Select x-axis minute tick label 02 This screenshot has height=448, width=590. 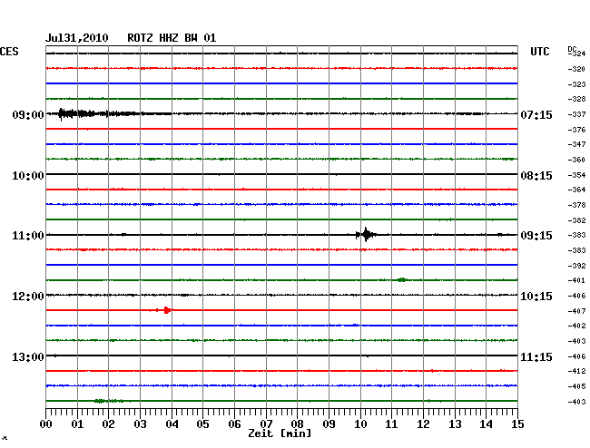point(108,424)
